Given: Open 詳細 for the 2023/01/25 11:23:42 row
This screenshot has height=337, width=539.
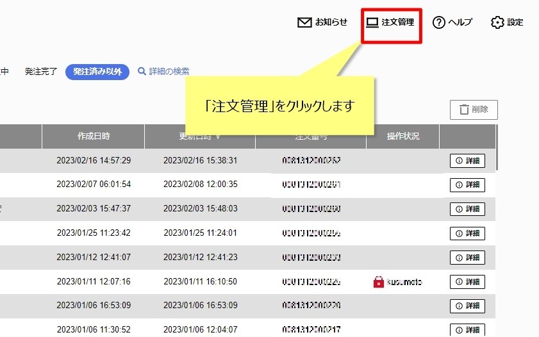Looking at the screenshot, I should tap(467, 233).
